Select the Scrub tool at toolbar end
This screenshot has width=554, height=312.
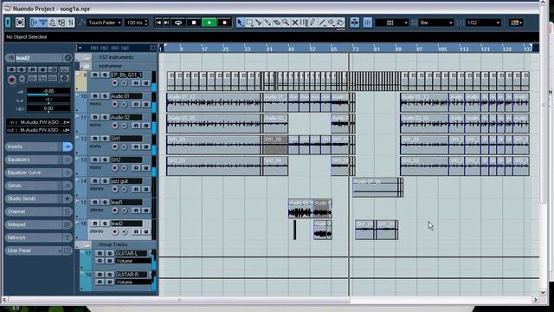(340, 23)
